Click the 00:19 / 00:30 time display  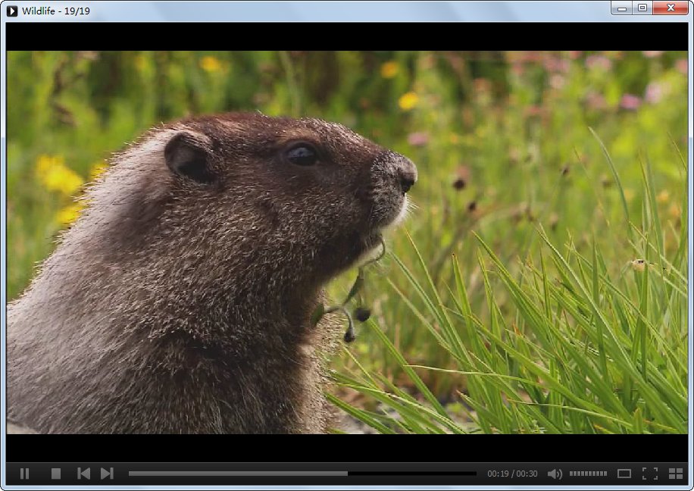coord(512,474)
